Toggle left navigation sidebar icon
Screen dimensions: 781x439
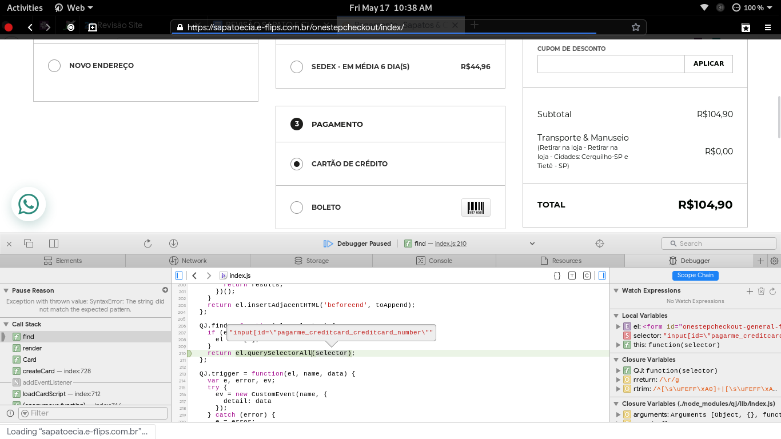click(179, 276)
